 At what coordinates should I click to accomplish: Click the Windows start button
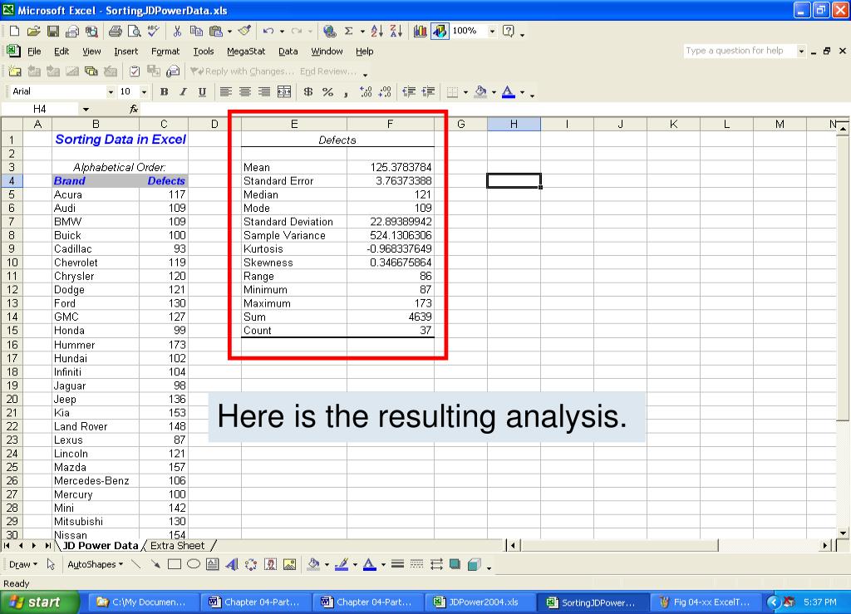(40, 602)
